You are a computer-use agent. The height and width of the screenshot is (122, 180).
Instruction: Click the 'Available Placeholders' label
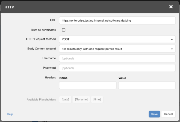(41, 100)
